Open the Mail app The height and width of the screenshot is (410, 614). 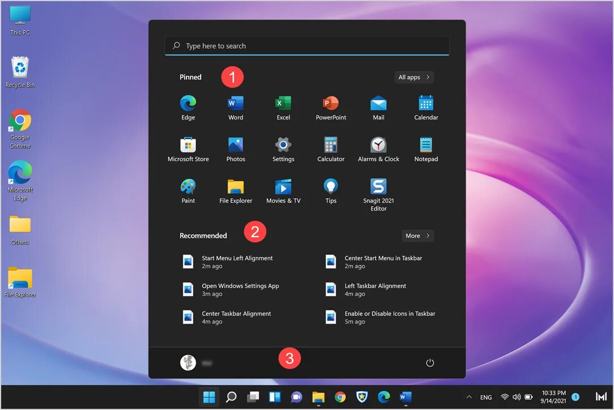pyautogui.click(x=378, y=108)
